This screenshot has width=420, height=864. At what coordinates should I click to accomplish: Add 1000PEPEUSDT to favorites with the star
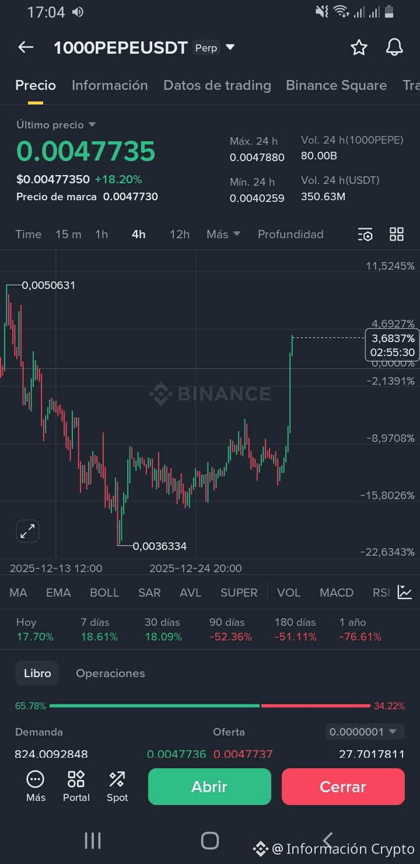click(x=359, y=47)
